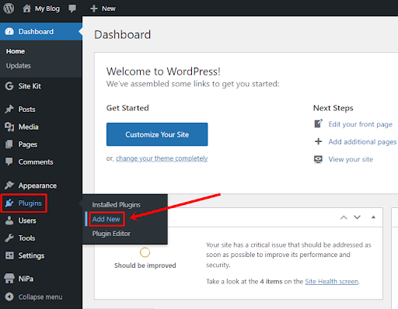Click the Users person icon
The width and height of the screenshot is (398, 309).
point(9,220)
